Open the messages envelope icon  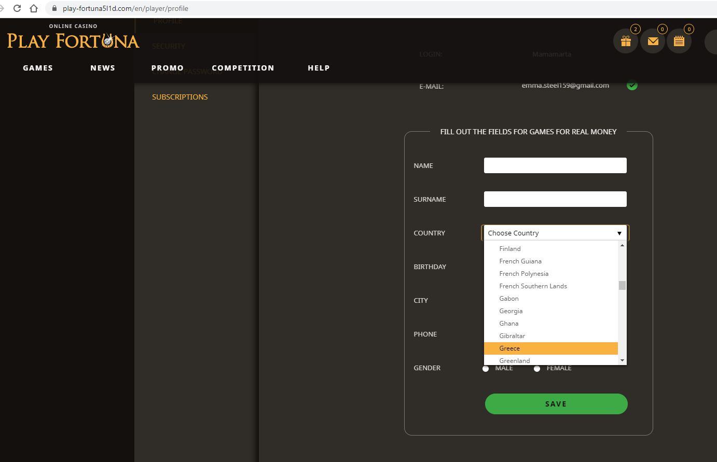pos(653,41)
